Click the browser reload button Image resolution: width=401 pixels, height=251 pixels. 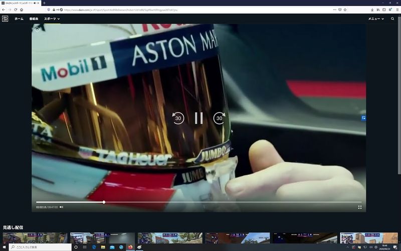click(x=15, y=10)
